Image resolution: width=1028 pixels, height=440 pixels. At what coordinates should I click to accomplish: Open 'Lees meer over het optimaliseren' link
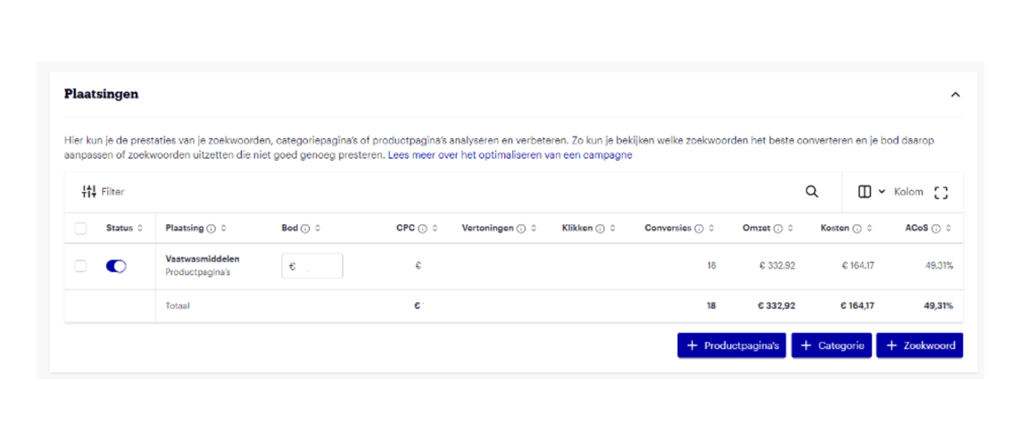click(510, 155)
